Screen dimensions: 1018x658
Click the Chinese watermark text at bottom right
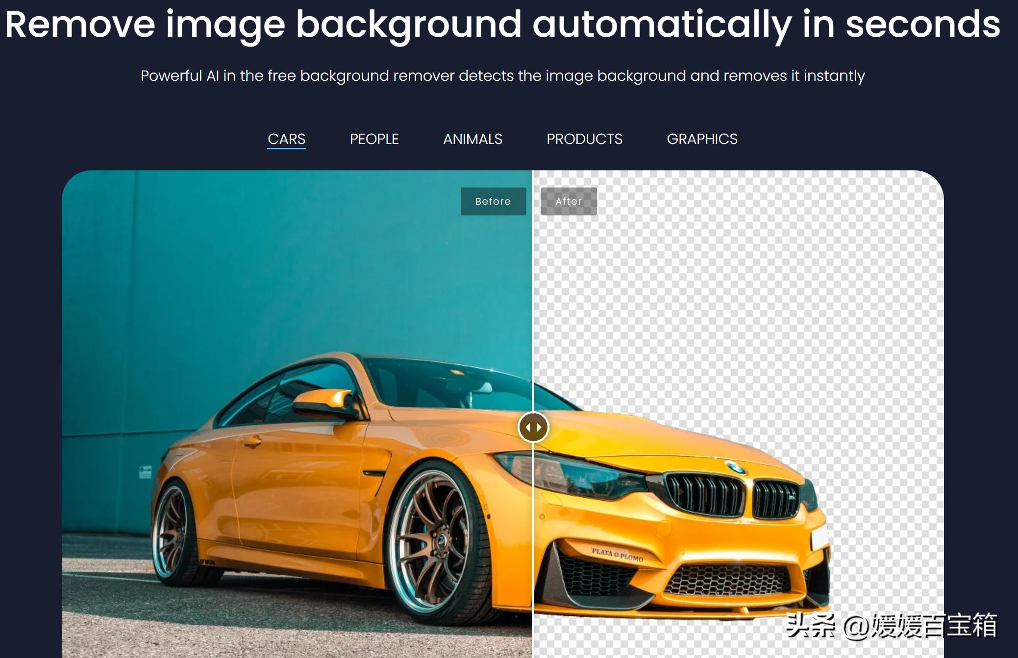click(x=891, y=625)
